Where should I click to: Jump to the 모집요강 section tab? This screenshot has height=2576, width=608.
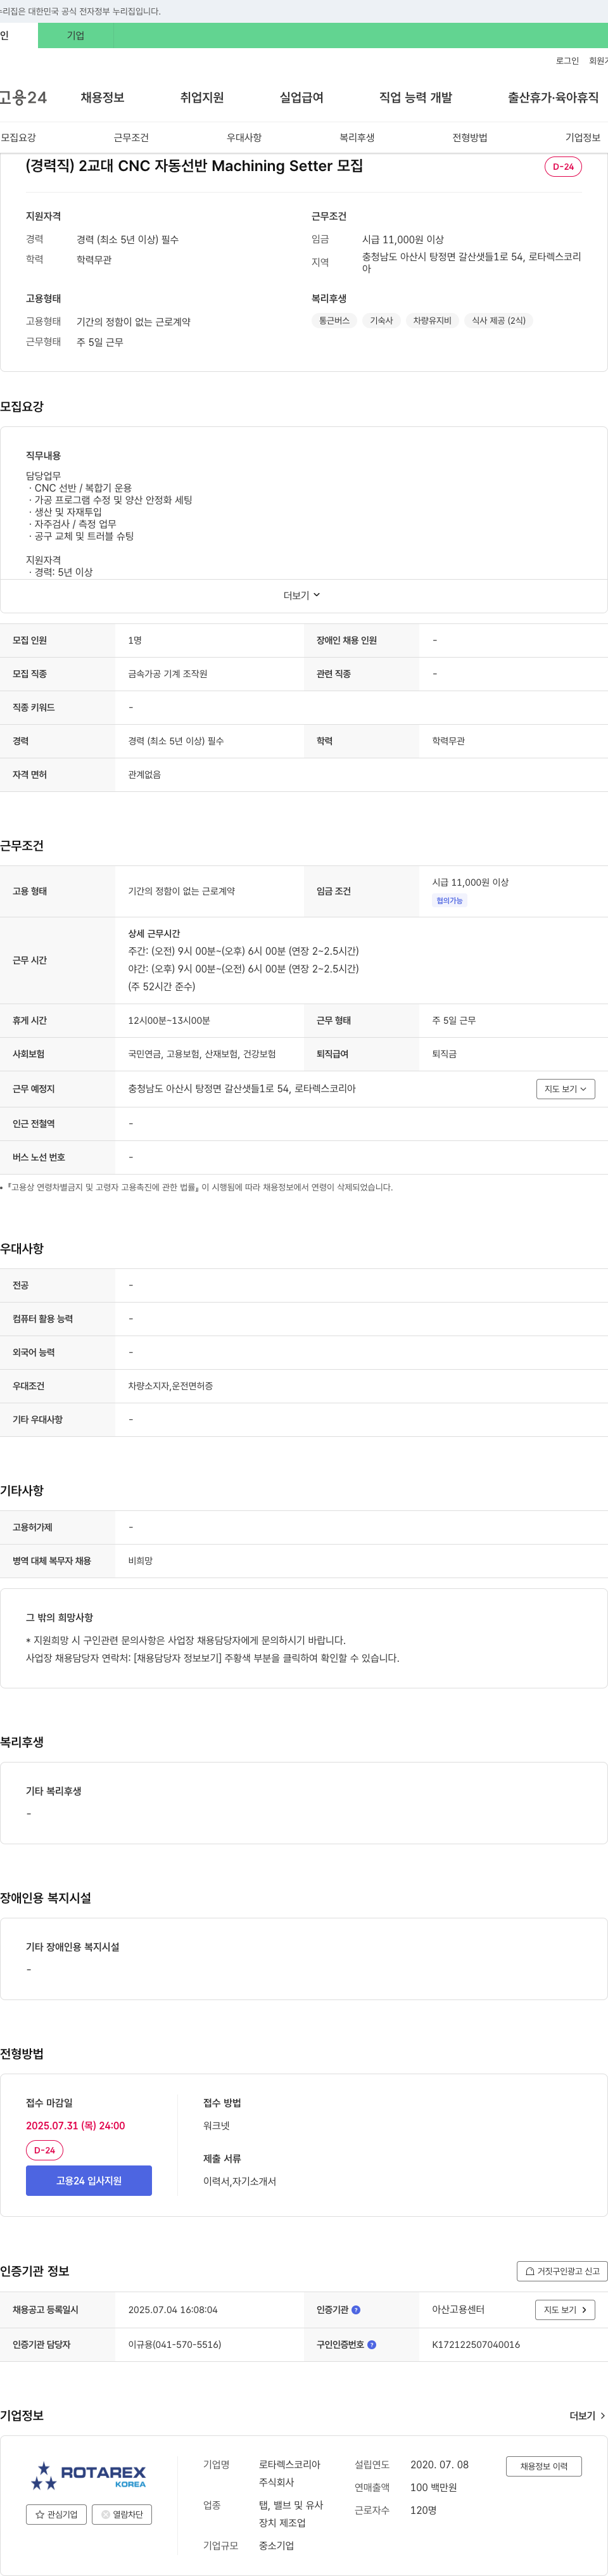click(18, 137)
